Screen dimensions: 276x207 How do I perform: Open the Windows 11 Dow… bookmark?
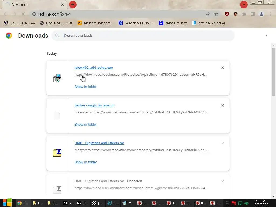(137, 23)
